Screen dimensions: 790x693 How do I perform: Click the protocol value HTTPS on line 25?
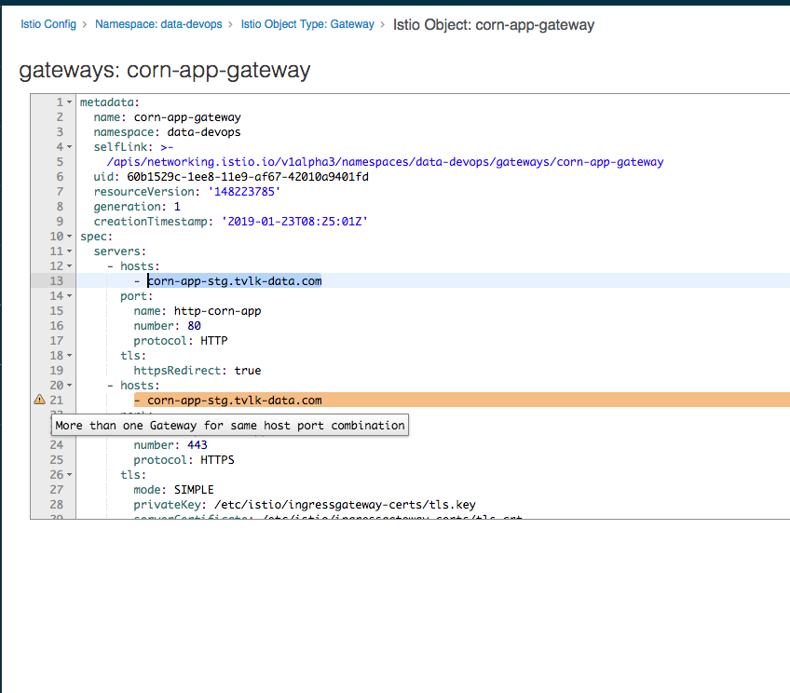217,460
